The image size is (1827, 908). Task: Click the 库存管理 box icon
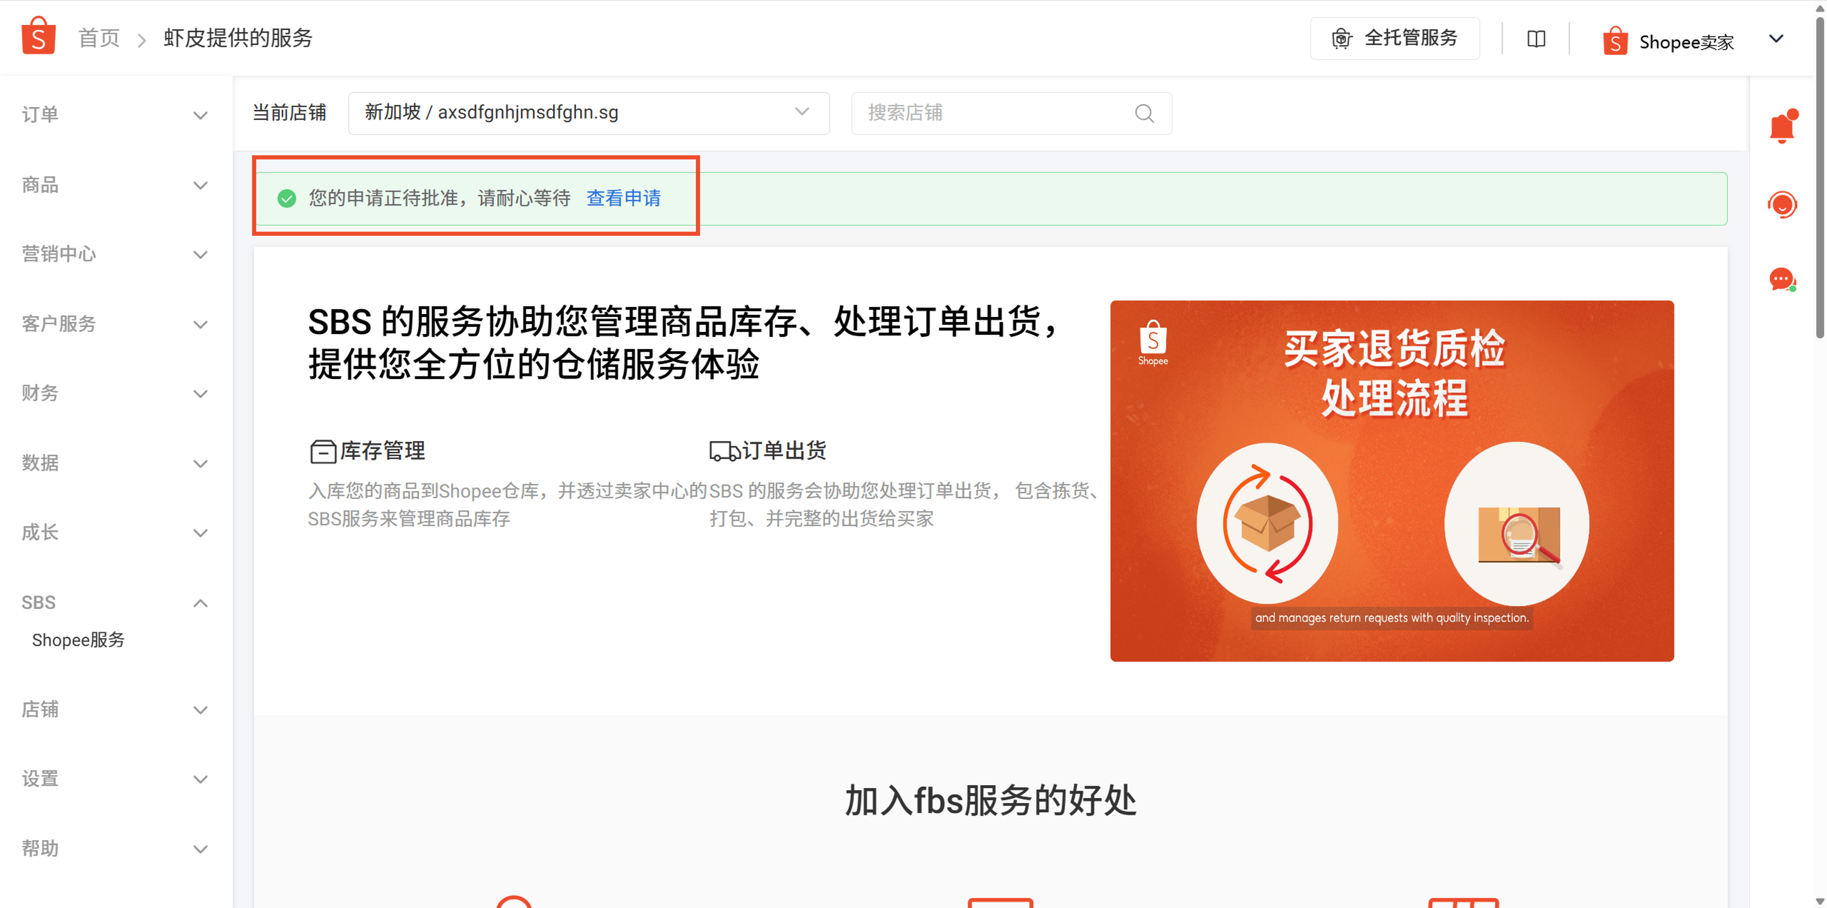323,451
